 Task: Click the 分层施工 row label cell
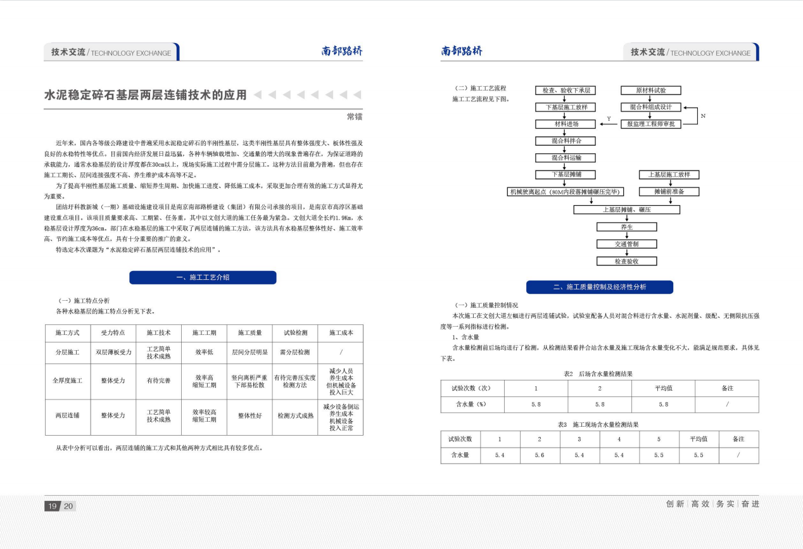(x=67, y=352)
